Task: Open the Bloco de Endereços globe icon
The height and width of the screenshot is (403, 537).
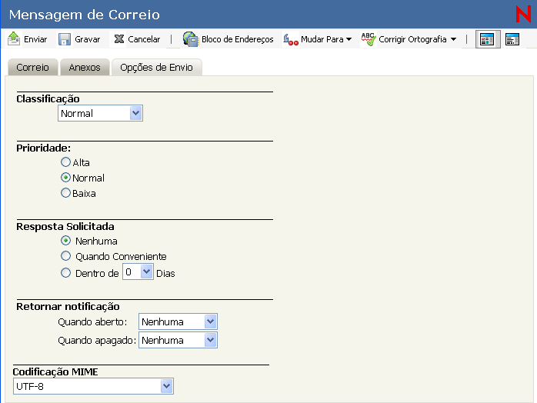Action: [x=191, y=39]
